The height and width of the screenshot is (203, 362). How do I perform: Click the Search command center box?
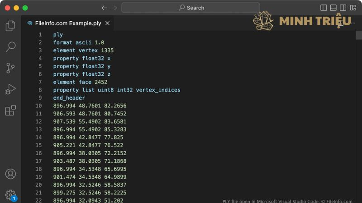(x=191, y=8)
